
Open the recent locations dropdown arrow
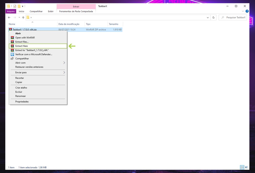(x=19, y=18)
